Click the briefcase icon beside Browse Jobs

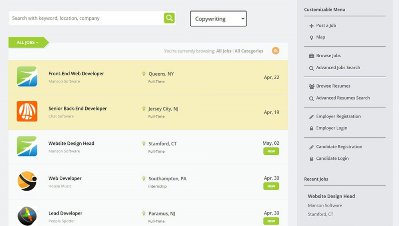click(311, 56)
